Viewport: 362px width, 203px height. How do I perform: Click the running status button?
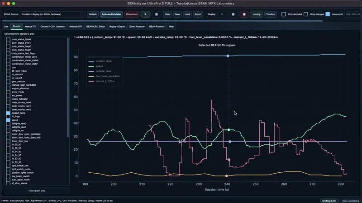point(256,14)
